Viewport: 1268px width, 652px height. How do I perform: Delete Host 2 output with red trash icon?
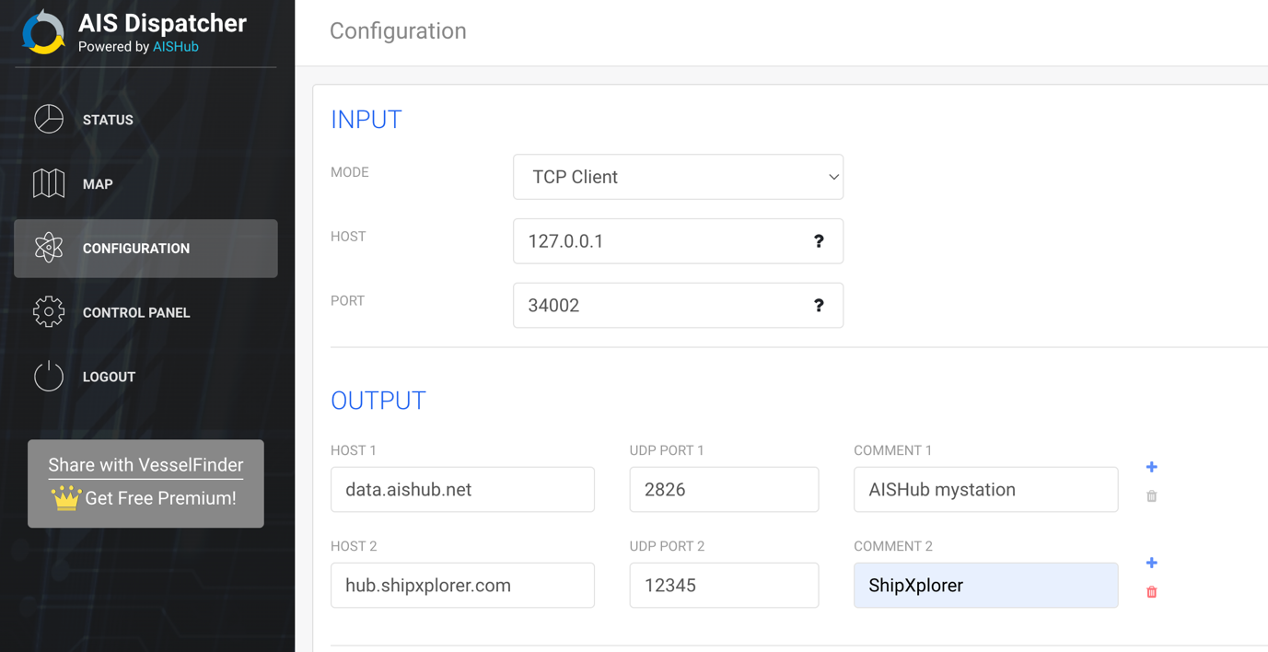coord(1151,592)
